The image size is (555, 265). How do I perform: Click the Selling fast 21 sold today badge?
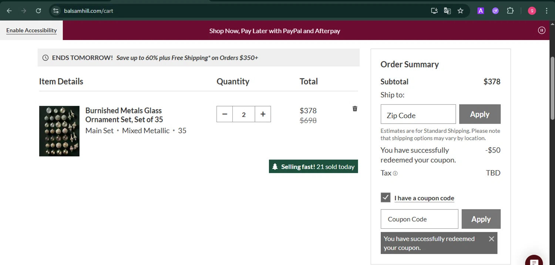313,167
